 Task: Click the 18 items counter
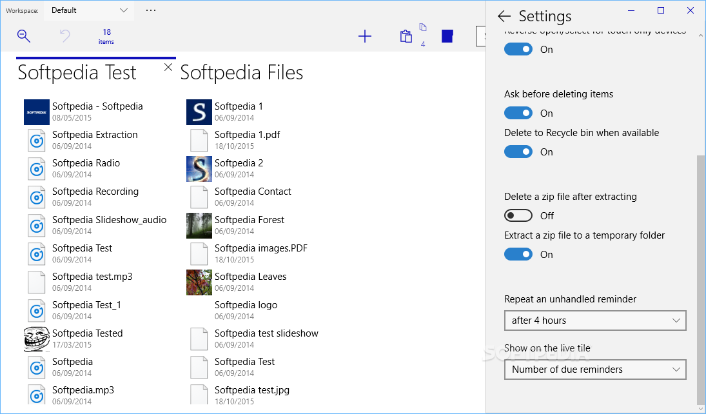106,36
